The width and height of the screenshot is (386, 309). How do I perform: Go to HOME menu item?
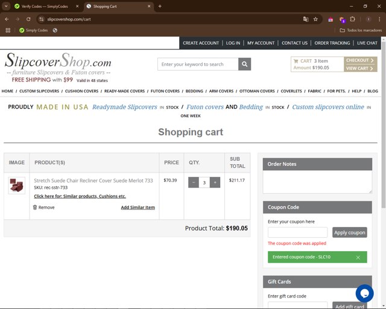tap(7, 91)
